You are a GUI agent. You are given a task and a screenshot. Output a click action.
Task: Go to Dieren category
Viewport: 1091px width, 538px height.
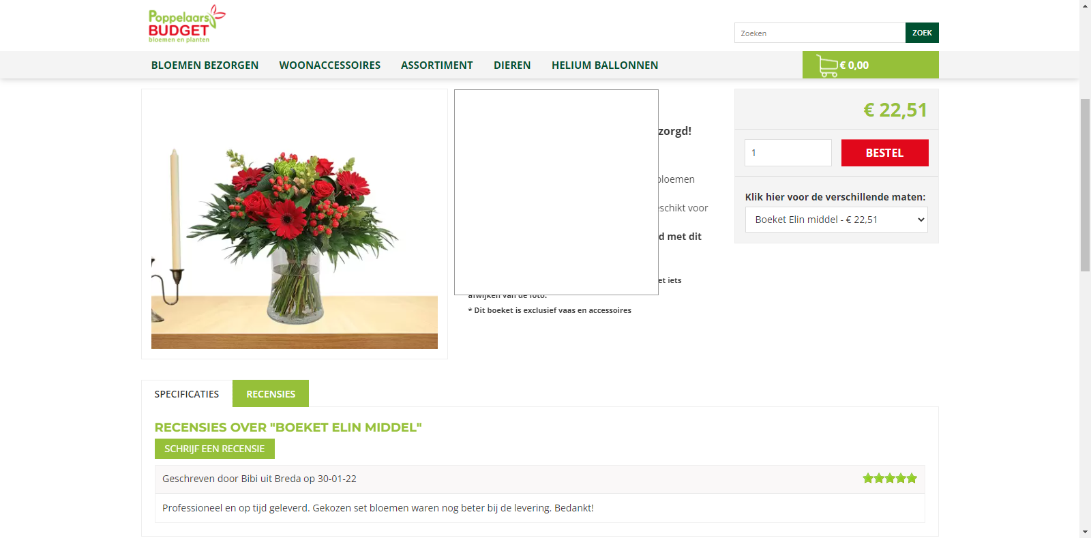pyautogui.click(x=512, y=65)
